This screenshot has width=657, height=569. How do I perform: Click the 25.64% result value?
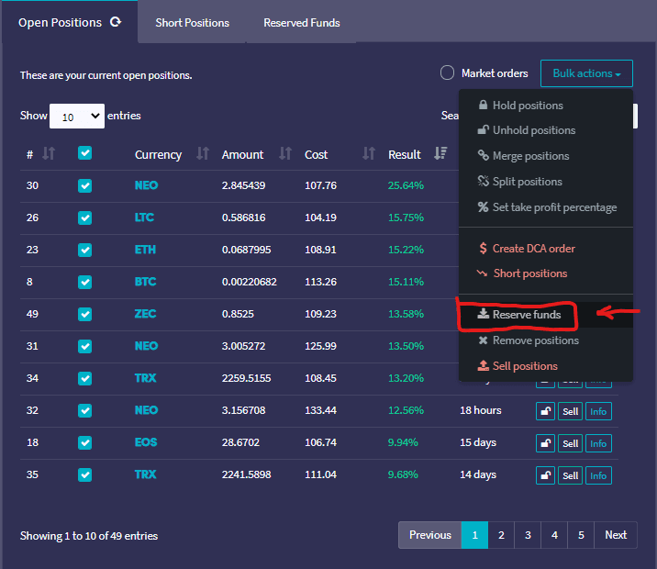[406, 185]
